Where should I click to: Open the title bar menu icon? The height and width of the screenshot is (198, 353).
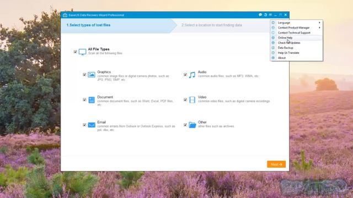[x=270, y=15]
